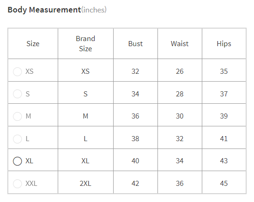Image resolution: width=254 pixels, height=202 pixels.
Task: Click the 2XL brand size cell
Action: (x=85, y=184)
